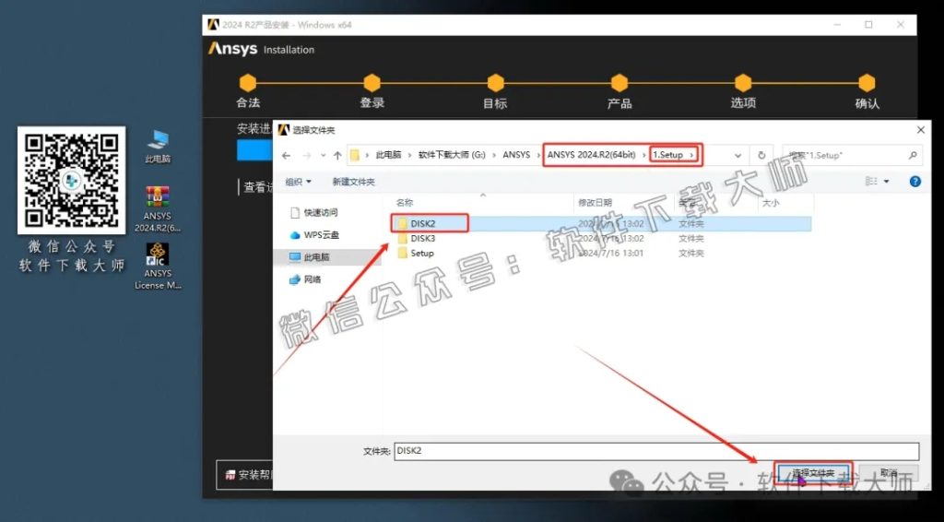Refresh the folder listing
Screen dimensions: 944x522
coord(761,155)
